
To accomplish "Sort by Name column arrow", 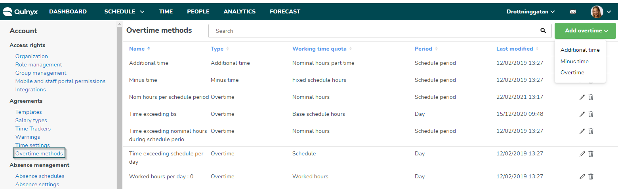I will click(149, 49).
